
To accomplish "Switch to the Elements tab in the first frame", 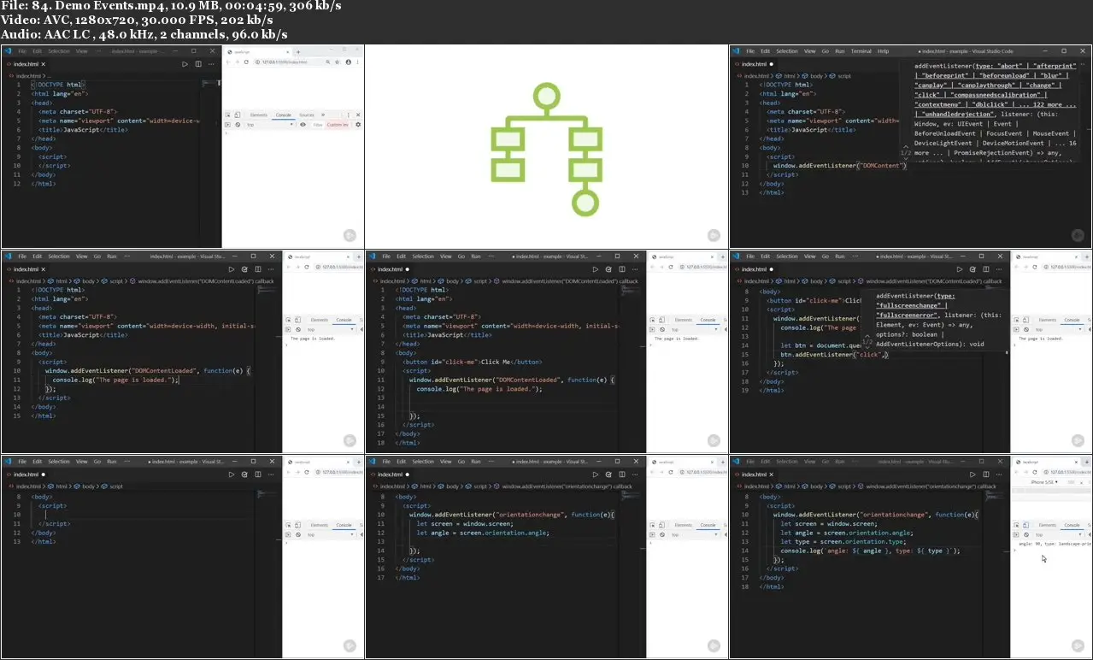I will [x=259, y=115].
